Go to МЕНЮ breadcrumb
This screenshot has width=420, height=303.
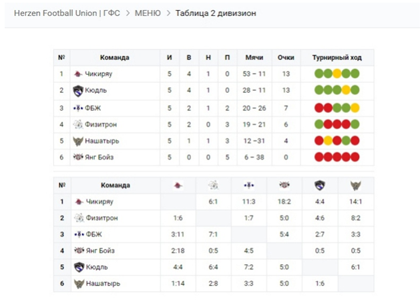tap(148, 13)
